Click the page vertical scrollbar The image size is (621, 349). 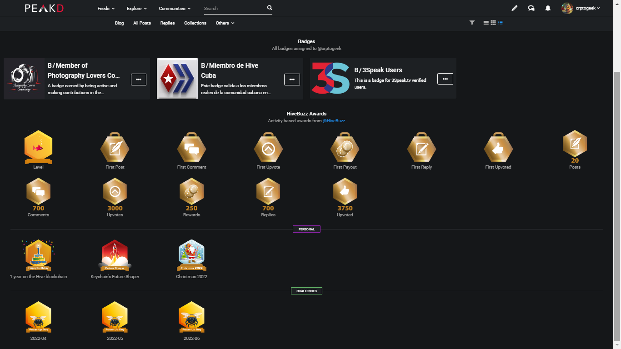click(x=617, y=205)
